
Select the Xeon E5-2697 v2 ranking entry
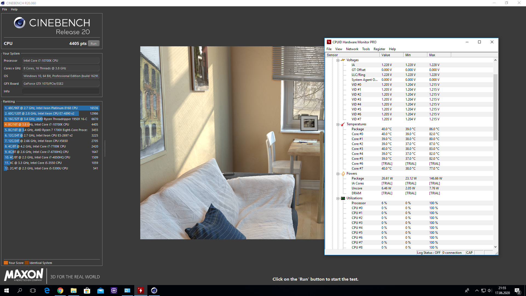52,135
